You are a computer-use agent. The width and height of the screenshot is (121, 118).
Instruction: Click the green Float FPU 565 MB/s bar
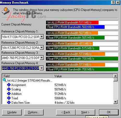pyautogui.click(x=75, y=38)
